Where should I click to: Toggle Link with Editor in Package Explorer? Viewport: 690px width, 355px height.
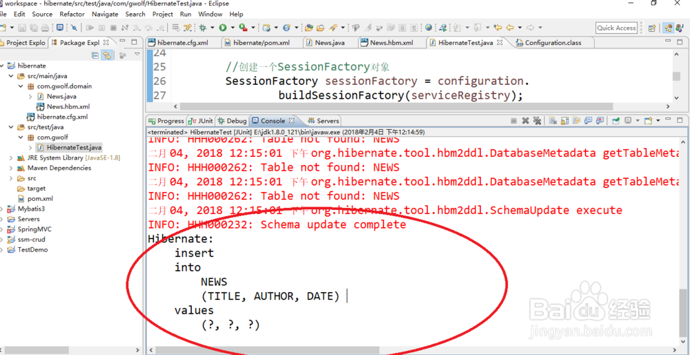pos(106,55)
